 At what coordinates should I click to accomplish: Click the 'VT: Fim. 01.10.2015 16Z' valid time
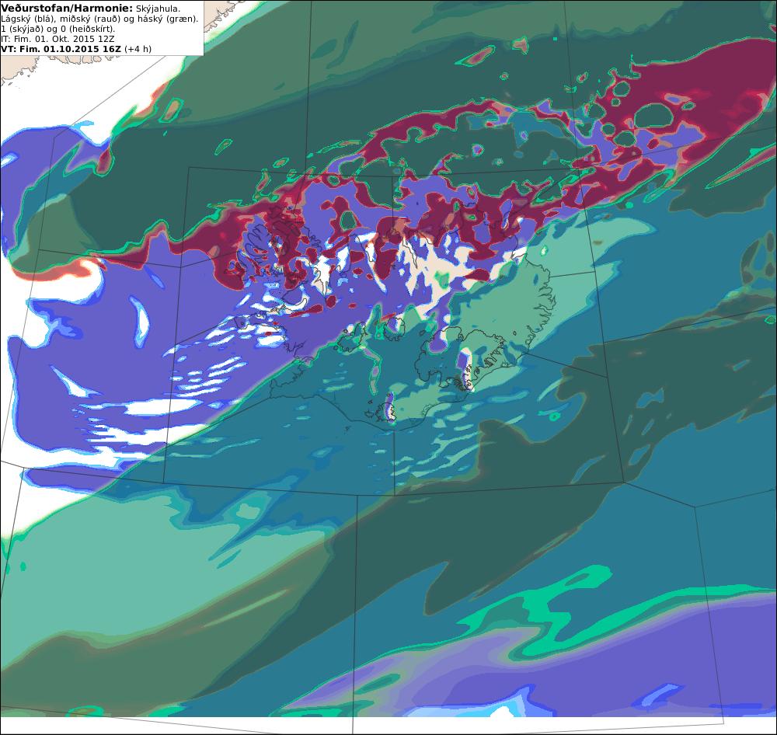[61, 49]
